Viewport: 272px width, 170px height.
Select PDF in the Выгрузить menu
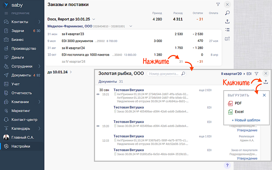pyautogui.click(x=238, y=103)
